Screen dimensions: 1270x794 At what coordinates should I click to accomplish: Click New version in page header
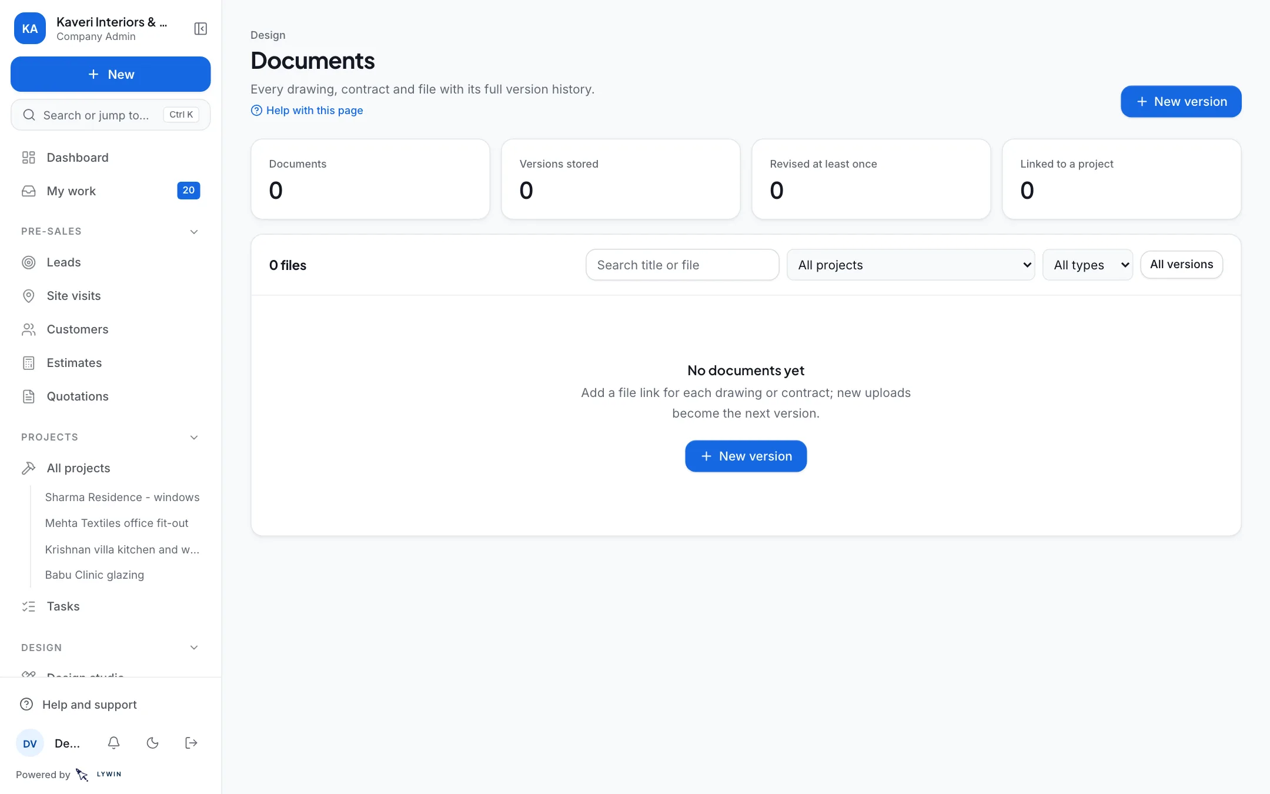1181,102
